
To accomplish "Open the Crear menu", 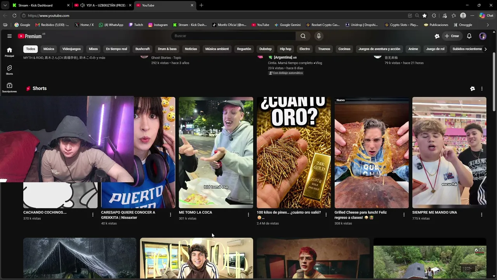I will point(452,36).
